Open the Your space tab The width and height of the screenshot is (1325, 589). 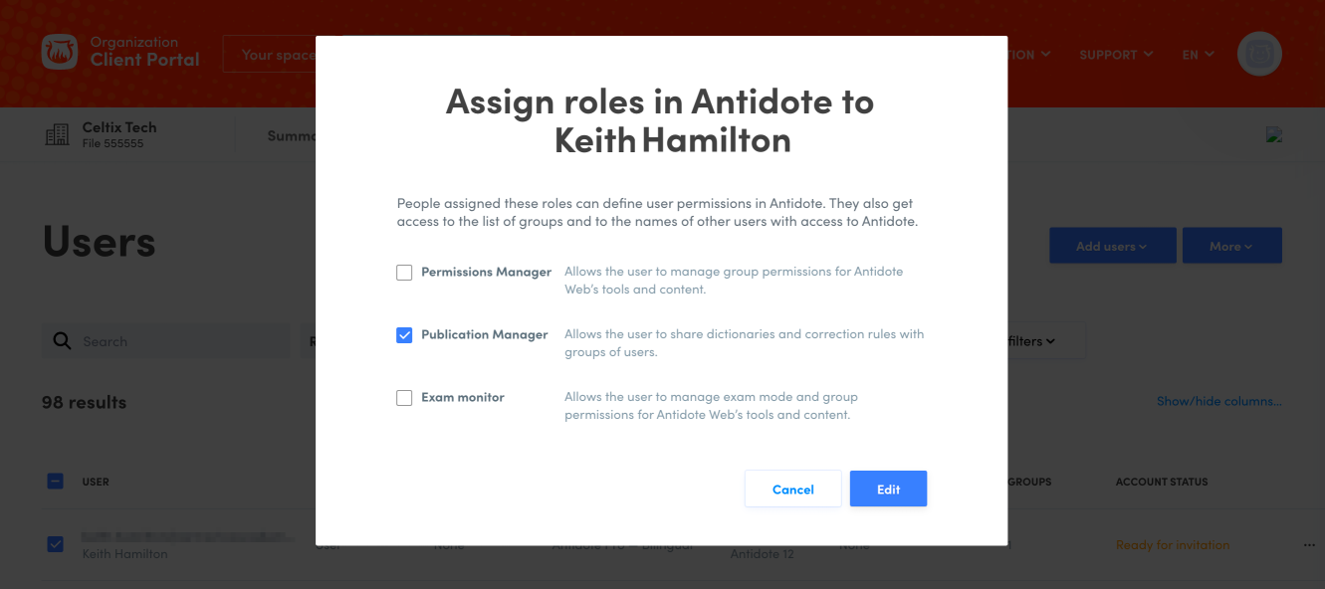(271, 55)
